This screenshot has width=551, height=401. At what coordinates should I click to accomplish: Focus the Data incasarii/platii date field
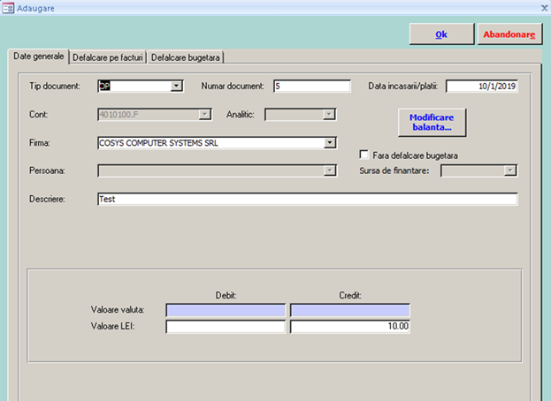[x=481, y=86]
